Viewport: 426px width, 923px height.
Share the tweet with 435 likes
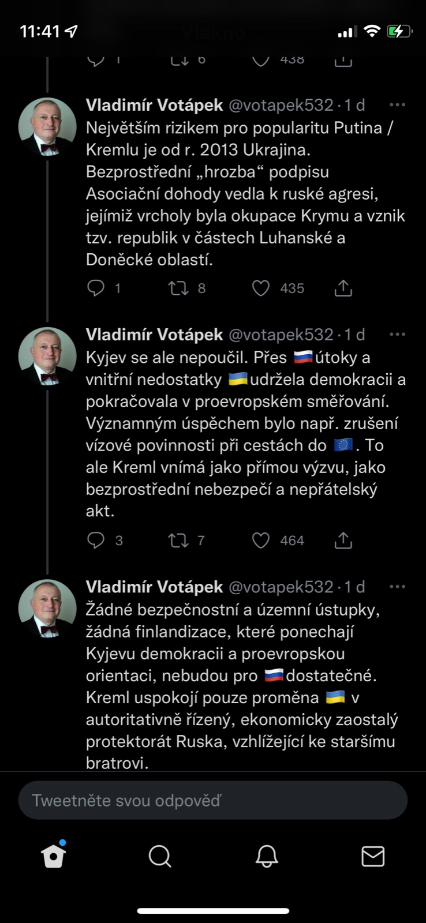pos(343,288)
